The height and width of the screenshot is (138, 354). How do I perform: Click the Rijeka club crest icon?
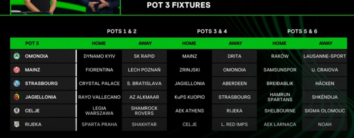(x=16, y=124)
